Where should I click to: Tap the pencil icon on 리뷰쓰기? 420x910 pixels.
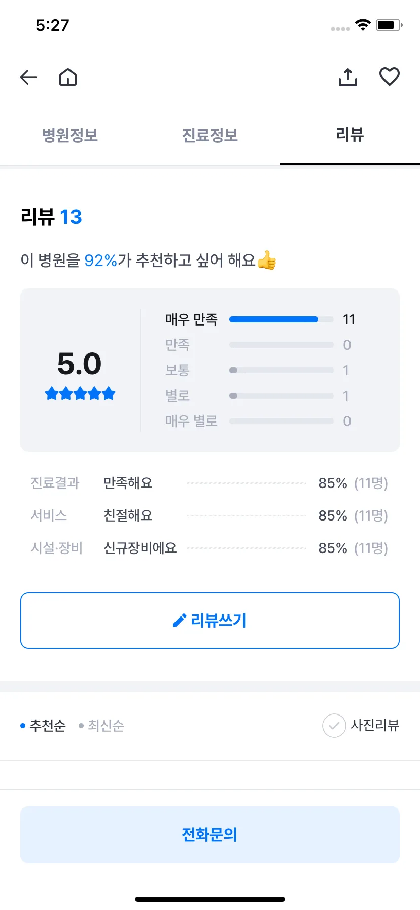(x=180, y=620)
